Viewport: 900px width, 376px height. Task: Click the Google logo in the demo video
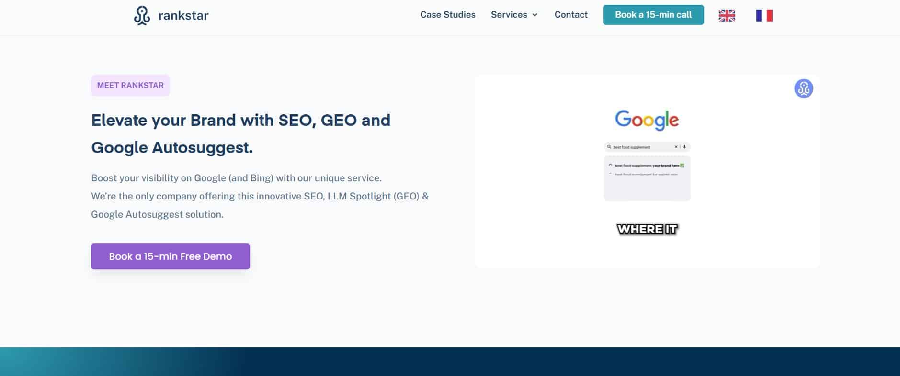point(647,120)
